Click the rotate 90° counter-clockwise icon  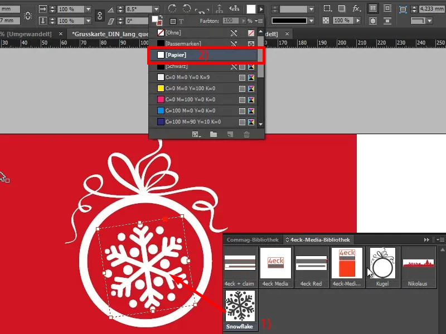[186, 8]
